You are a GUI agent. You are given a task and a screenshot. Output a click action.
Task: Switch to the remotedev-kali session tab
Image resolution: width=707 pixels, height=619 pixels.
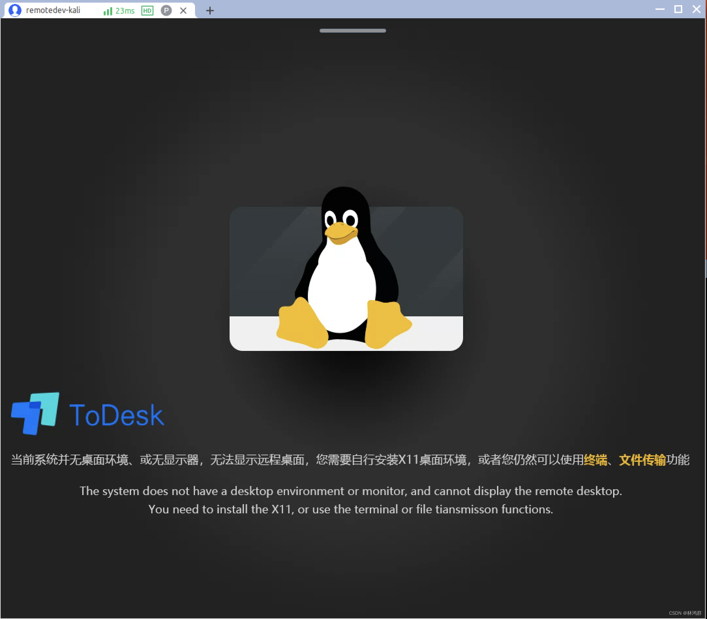pos(53,10)
